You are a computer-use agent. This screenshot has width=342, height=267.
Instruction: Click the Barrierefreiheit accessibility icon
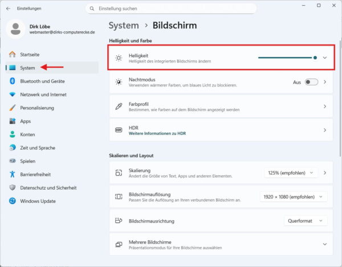click(x=13, y=174)
